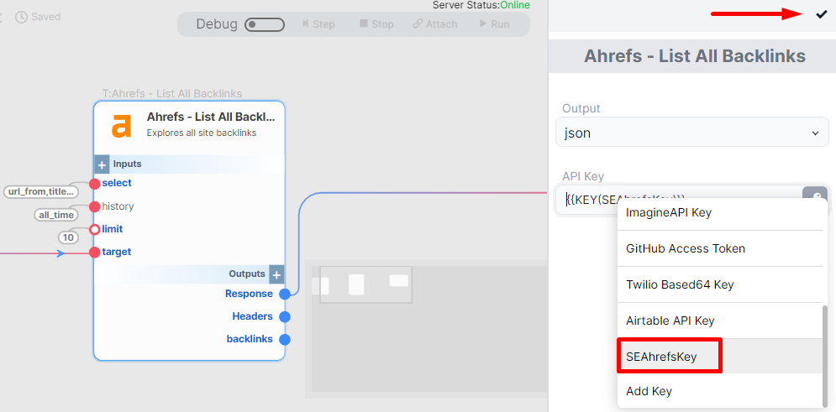Click the Stop button in debug toolbar

[376, 24]
